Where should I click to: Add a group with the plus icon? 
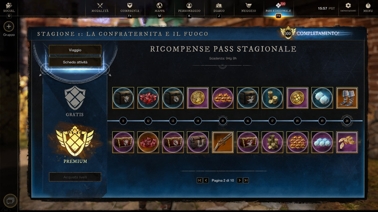[9, 26]
